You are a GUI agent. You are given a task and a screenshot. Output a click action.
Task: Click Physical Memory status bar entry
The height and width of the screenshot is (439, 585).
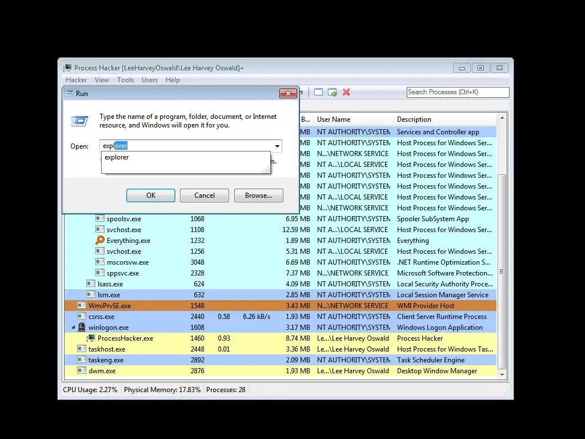point(162,390)
